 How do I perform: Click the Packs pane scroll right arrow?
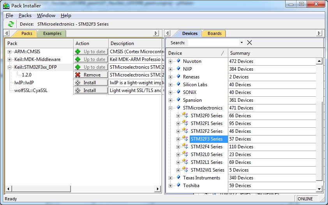click(158, 189)
